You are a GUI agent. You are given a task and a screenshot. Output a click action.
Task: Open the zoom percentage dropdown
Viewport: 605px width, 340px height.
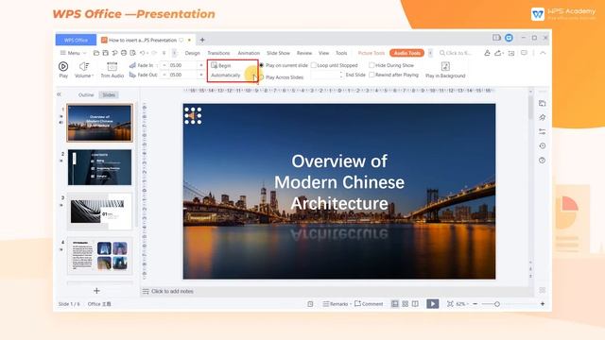462,304
